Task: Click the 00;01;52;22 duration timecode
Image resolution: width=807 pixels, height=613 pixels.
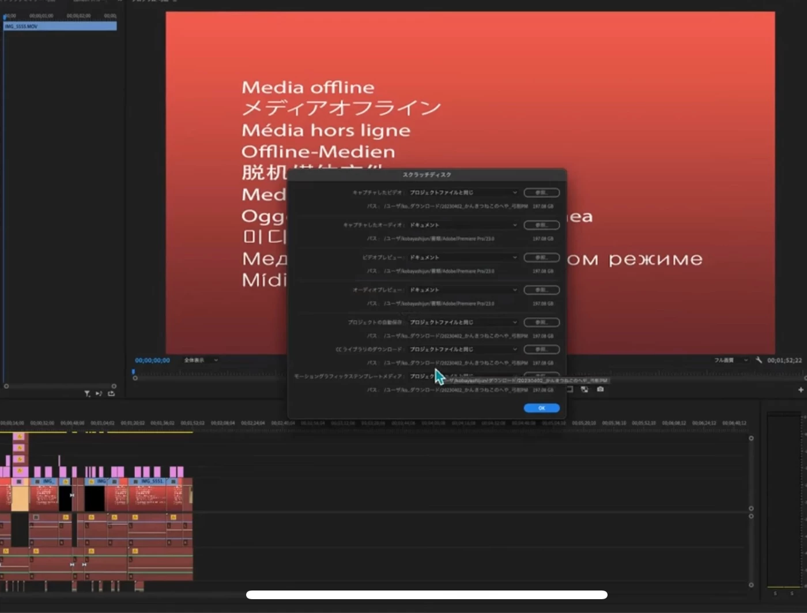Action: pos(785,360)
